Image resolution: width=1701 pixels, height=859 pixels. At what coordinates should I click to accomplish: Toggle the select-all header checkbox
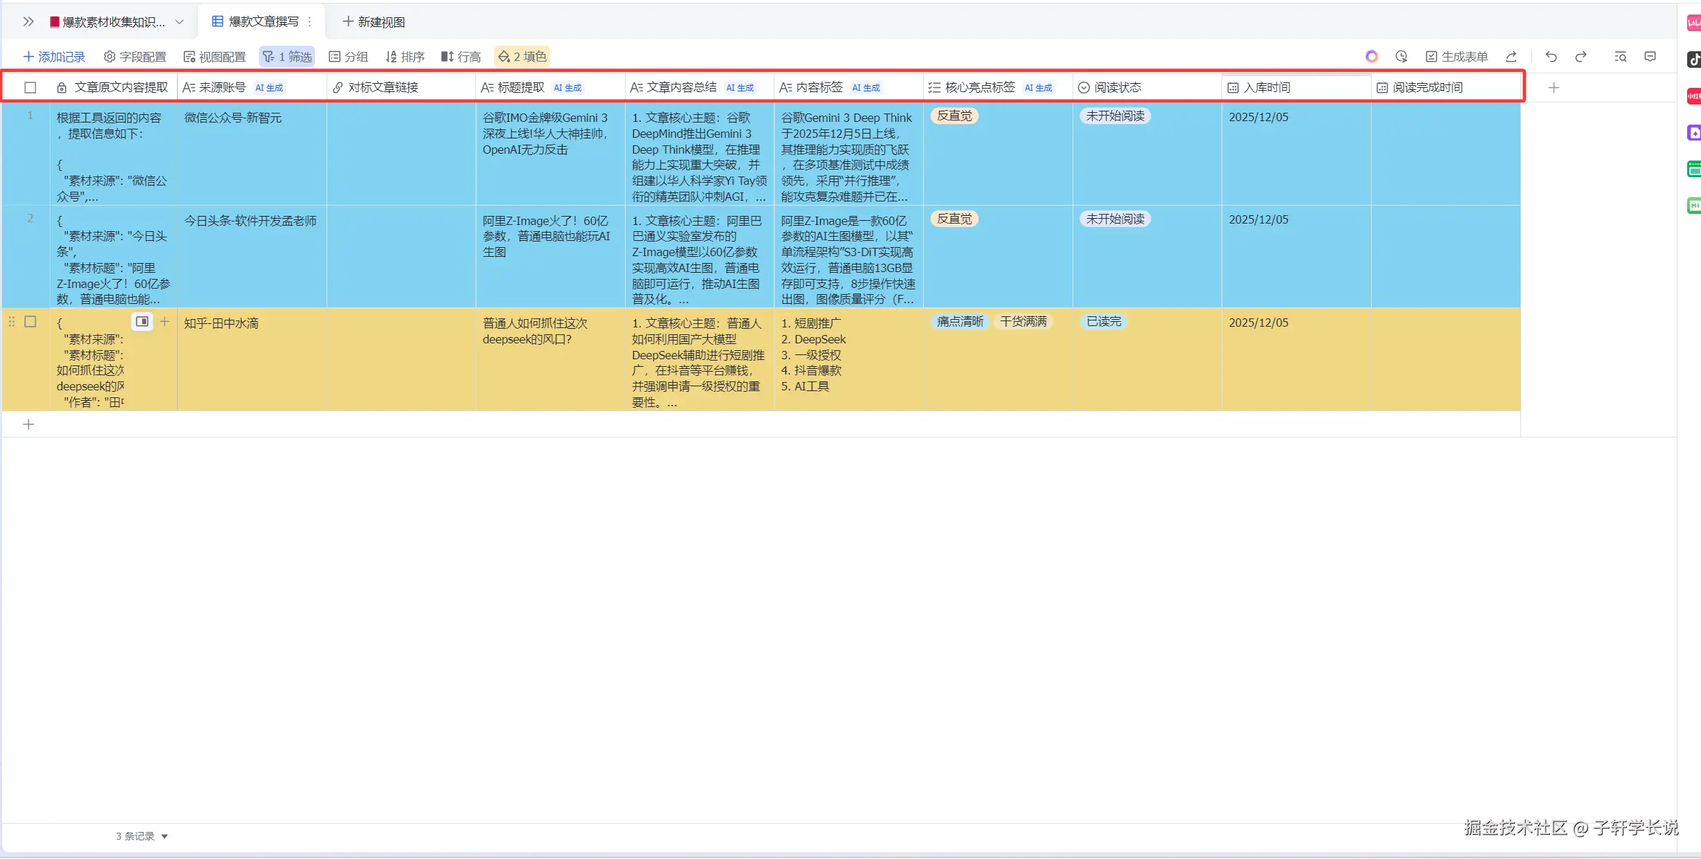[x=30, y=88]
